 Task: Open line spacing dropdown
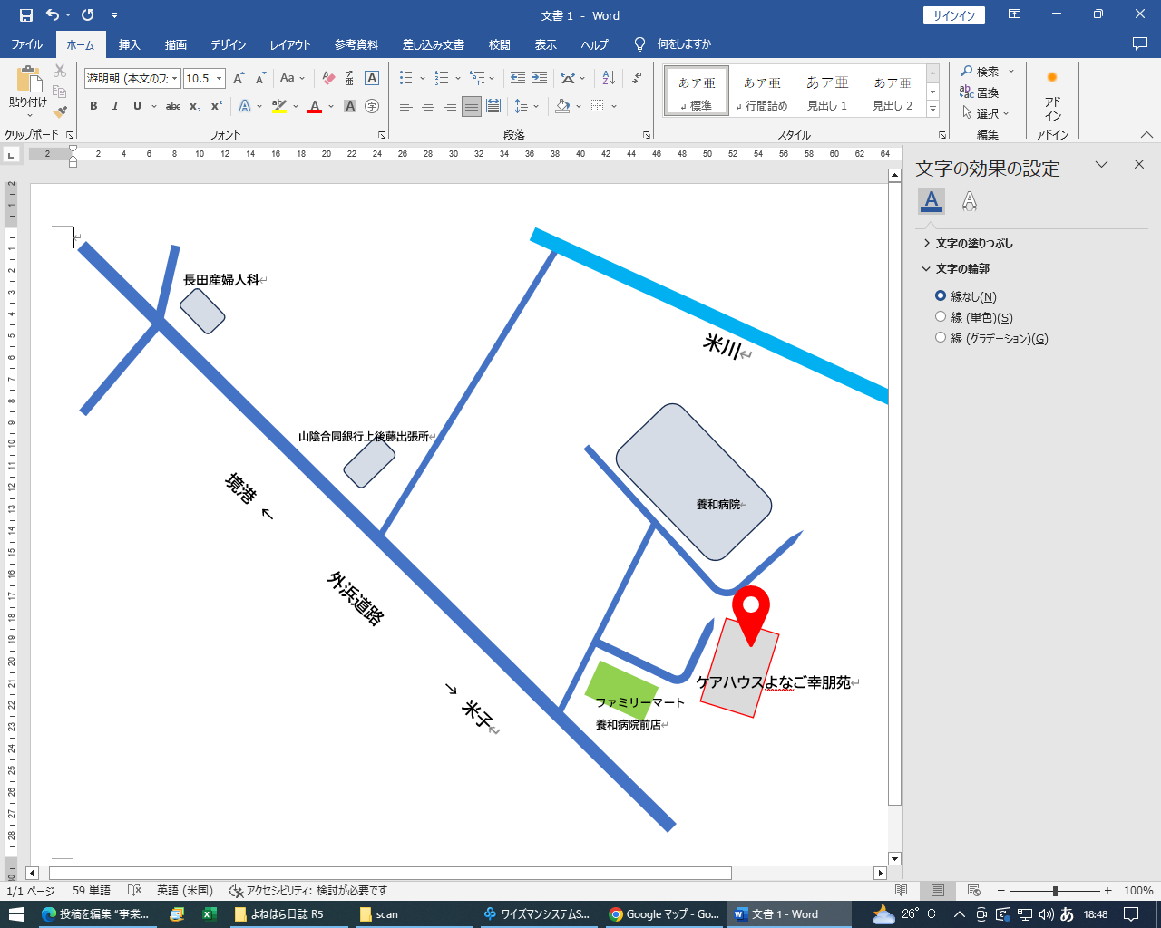click(x=526, y=106)
